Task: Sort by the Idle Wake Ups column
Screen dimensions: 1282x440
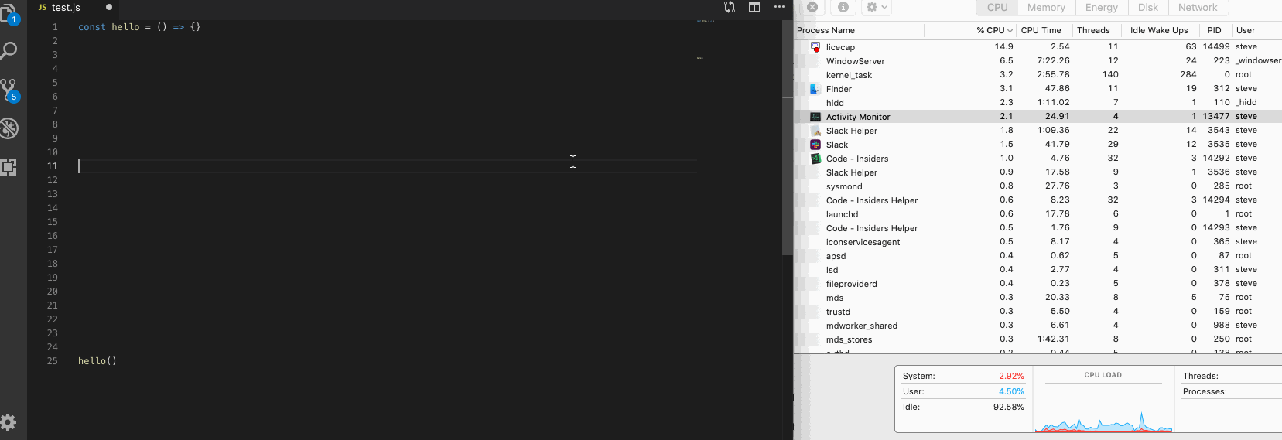Action: point(1159,30)
